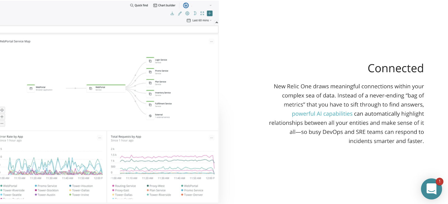Click the empty filter bar field
The image size is (448, 204).
coord(109,29)
